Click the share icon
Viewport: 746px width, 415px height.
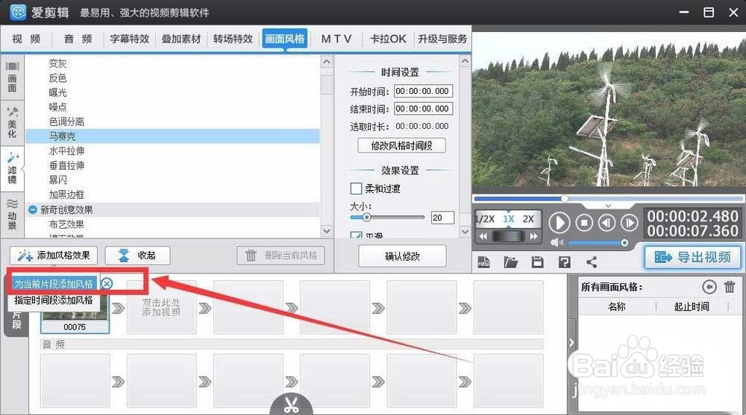592,262
